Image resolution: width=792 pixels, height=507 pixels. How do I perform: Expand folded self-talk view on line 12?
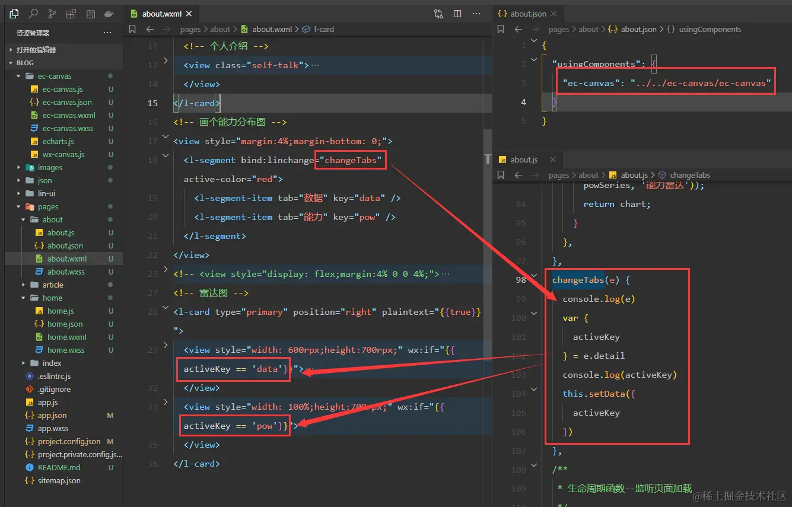click(x=166, y=61)
